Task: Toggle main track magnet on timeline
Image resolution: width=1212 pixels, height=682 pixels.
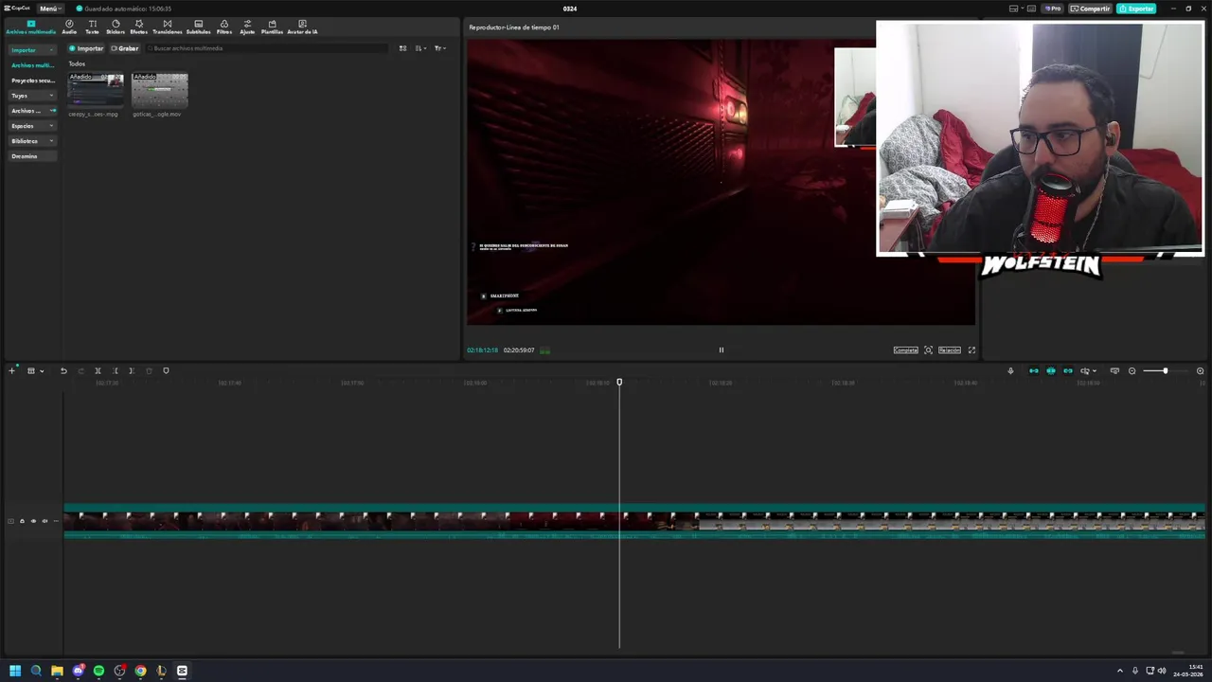Action: (1033, 370)
